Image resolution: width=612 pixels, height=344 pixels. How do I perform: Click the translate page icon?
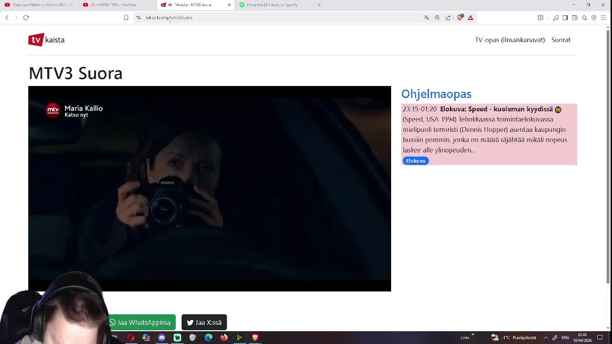[426, 18]
